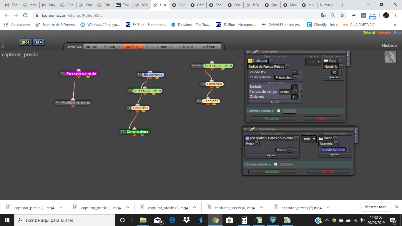Reload the fxdreema page
Image resolution: width=402 pixels, height=226 pixels.
pyautogui.click(x=25, y=15)
